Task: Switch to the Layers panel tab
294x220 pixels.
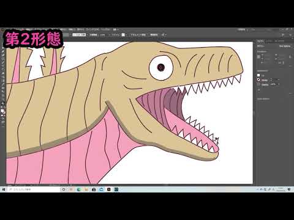Action: pyautogui.click(x=269, y=41)
